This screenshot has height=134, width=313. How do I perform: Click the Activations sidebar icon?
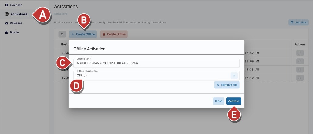[x=7, y=14]
